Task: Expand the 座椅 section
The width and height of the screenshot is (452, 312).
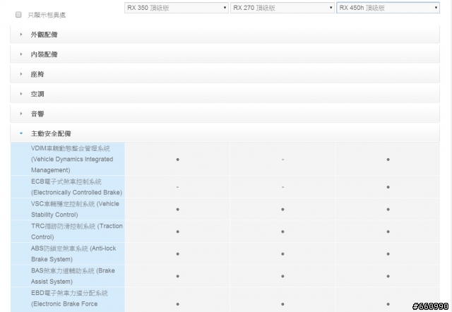Action: (x=225, y=74)
